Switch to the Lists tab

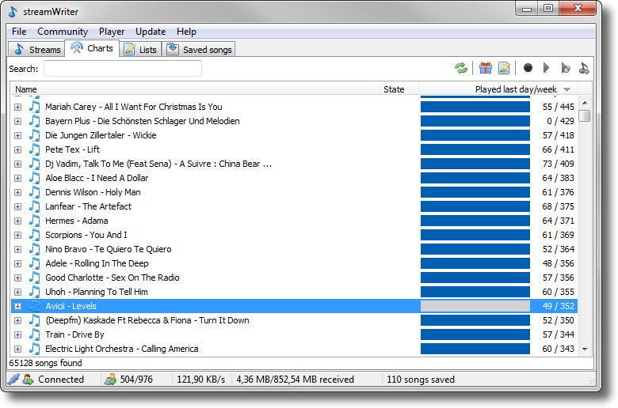click(141, 50)
